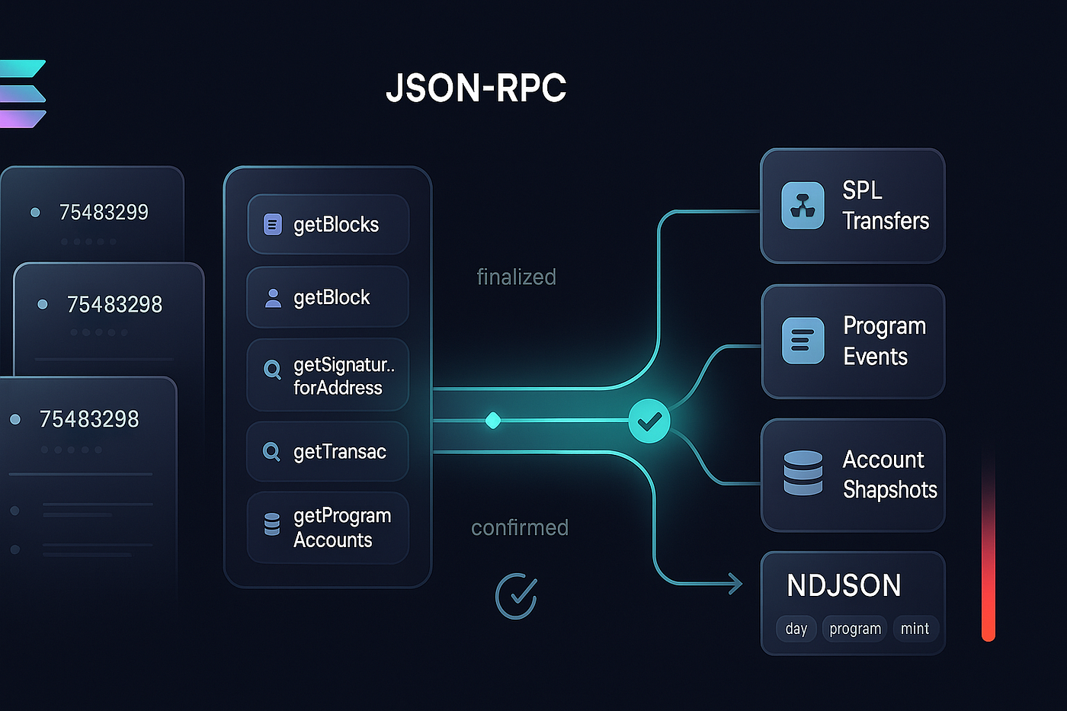Screen dimensions: 1067x711
Task: Click the outlined checkmark below confirmed
Action: click(x=517, y=596)
